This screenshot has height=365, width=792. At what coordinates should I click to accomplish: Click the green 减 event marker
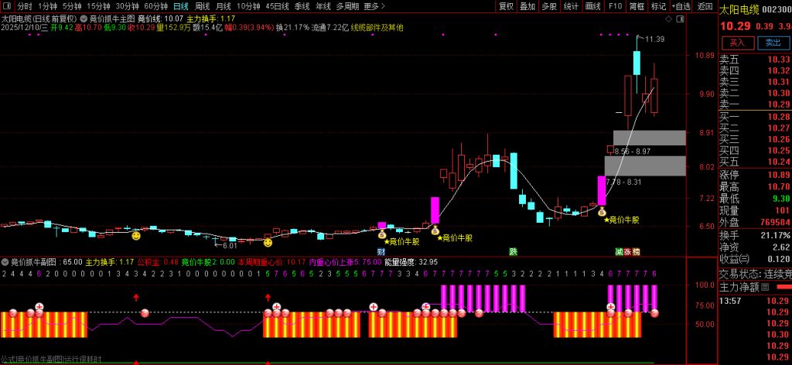click(x=618, y=251)
